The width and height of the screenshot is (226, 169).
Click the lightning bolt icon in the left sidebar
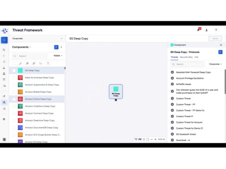(4, 56)
